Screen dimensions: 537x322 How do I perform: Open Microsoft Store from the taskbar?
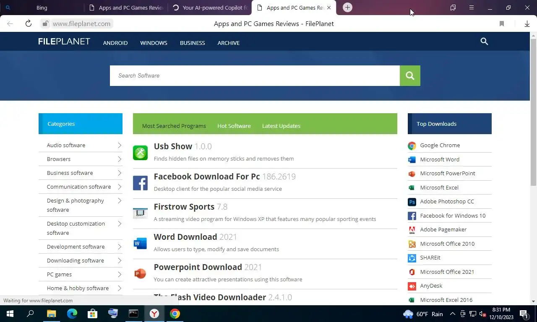(x=93, y=314)
